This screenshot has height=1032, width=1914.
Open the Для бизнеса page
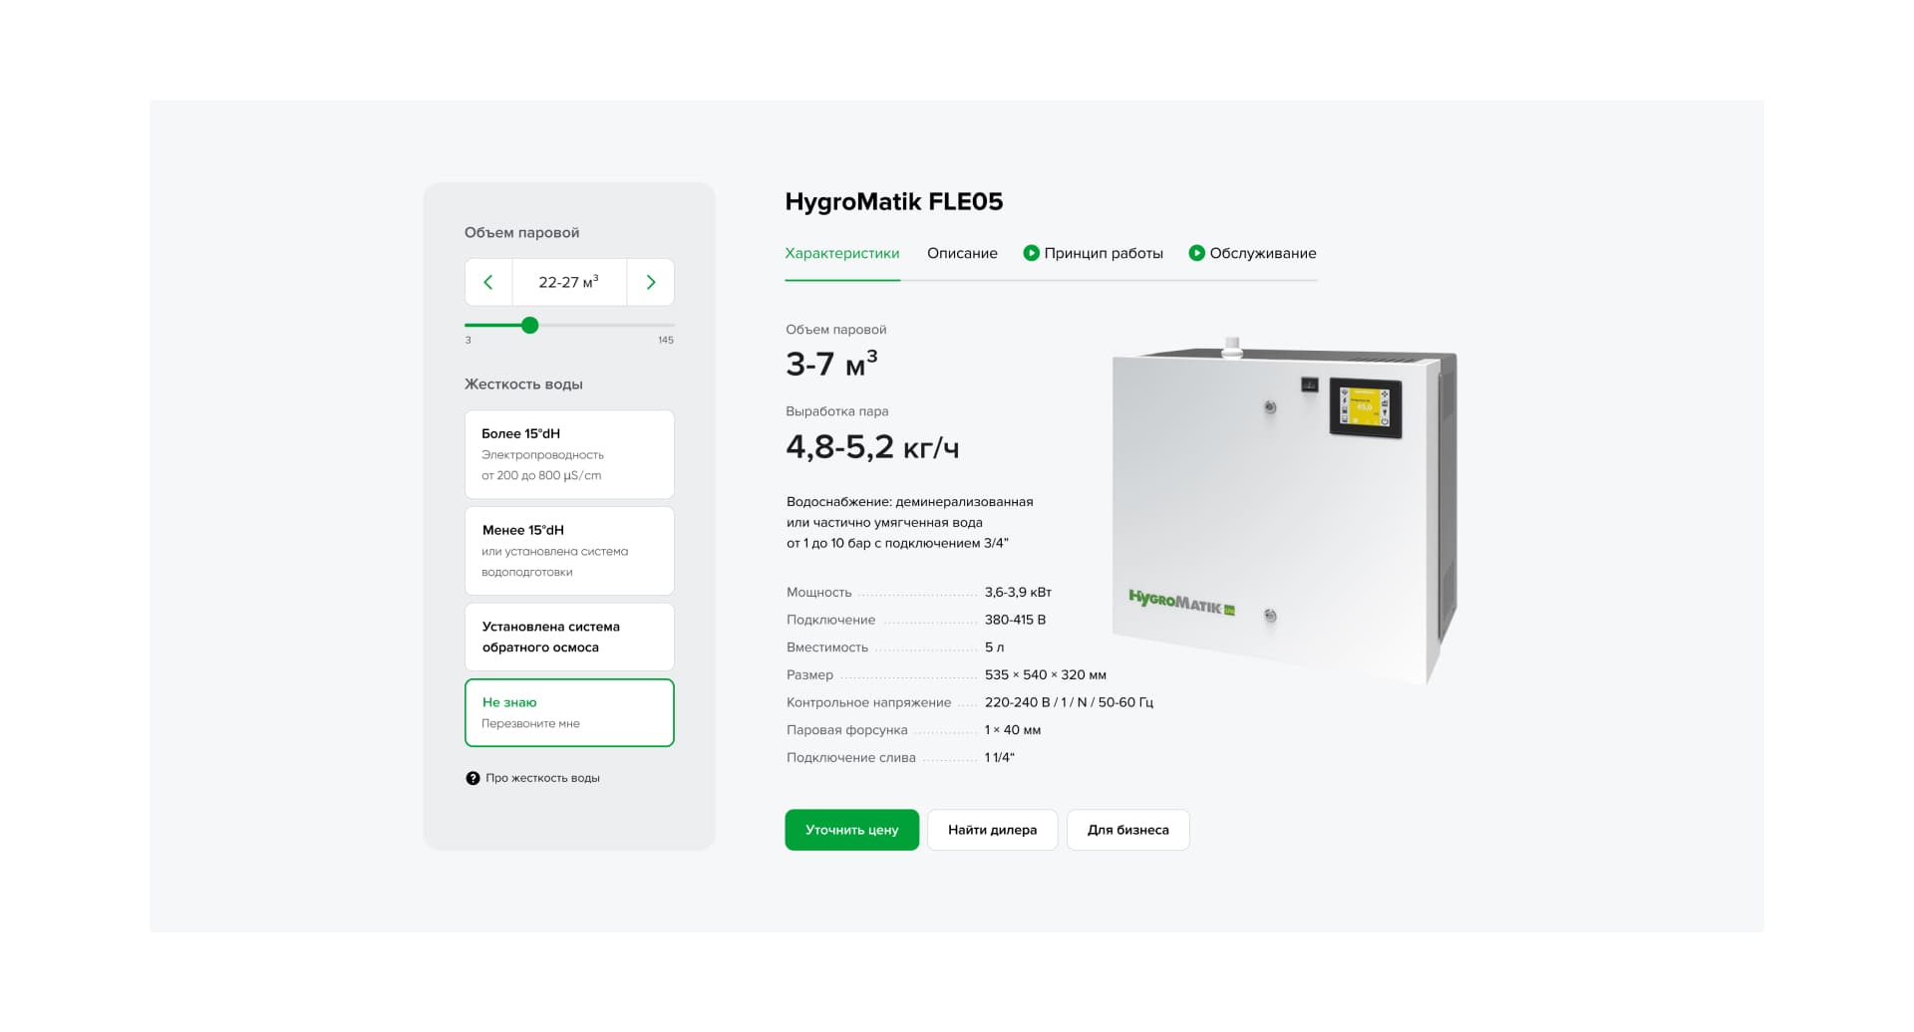(x=1127, y=829)
